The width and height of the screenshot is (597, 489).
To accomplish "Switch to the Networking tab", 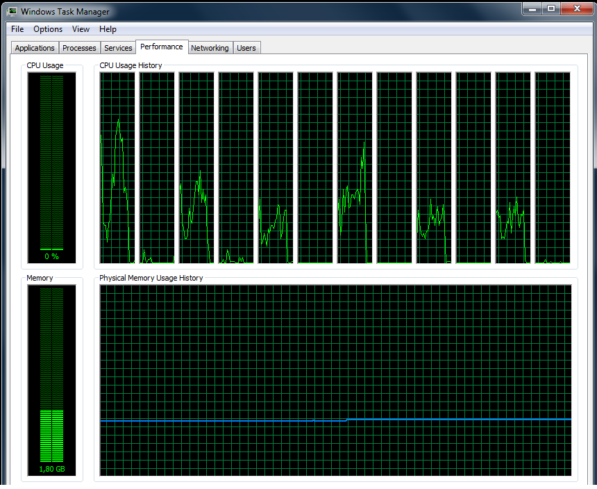I will pyautogui.click(x=210, y=48).
